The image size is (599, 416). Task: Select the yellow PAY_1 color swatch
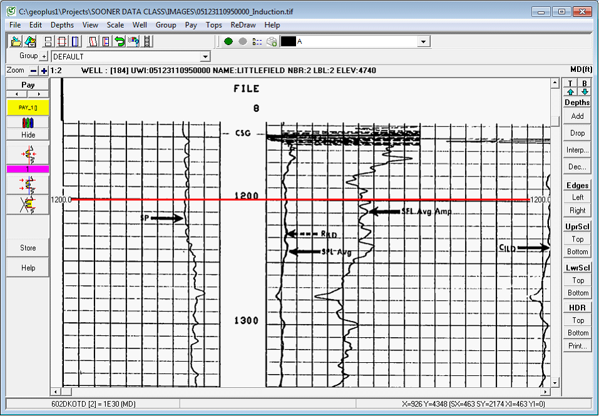[28, 108]
